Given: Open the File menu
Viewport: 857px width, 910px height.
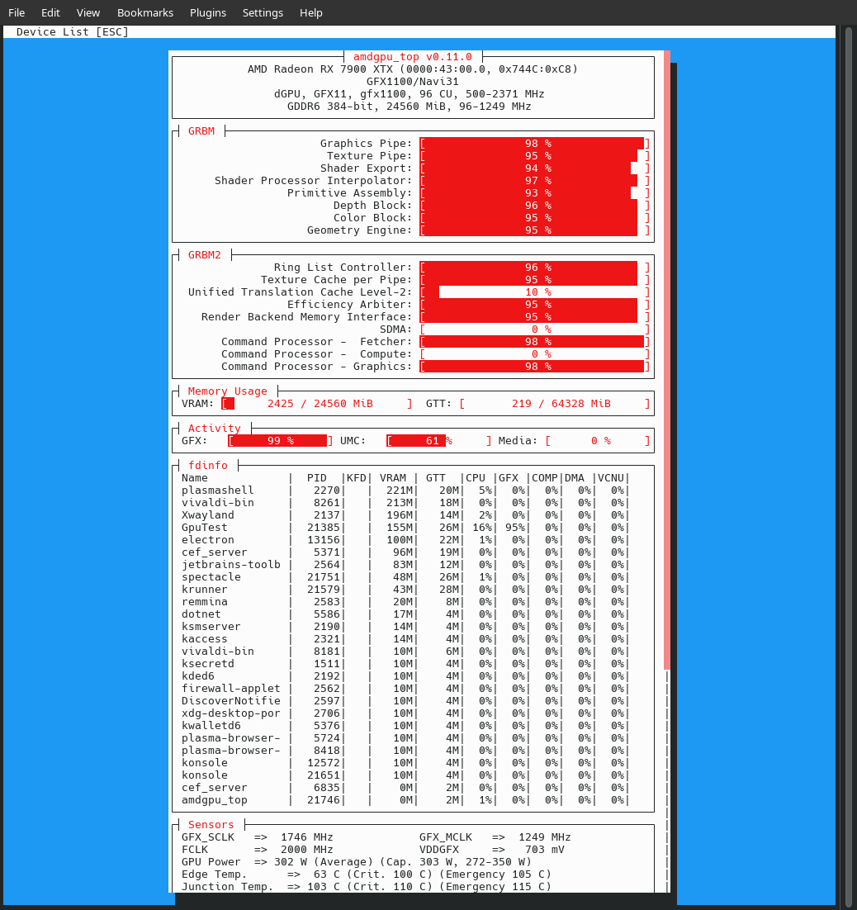Looking at the screenshot, I should click(17, 12).
